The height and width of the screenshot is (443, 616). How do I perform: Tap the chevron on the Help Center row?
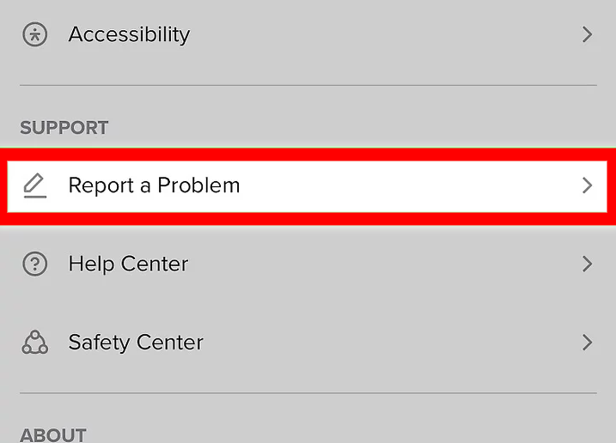[588, 264]
